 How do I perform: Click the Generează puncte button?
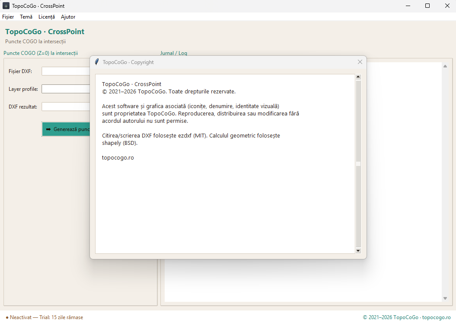(66, 129)
